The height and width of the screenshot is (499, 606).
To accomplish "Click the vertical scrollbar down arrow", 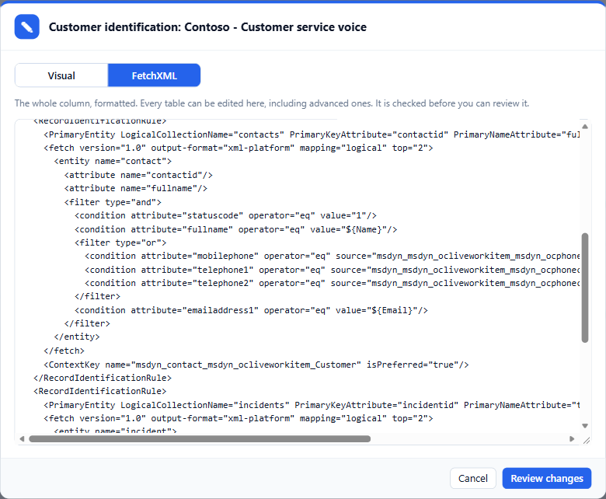I will (585, 426).
